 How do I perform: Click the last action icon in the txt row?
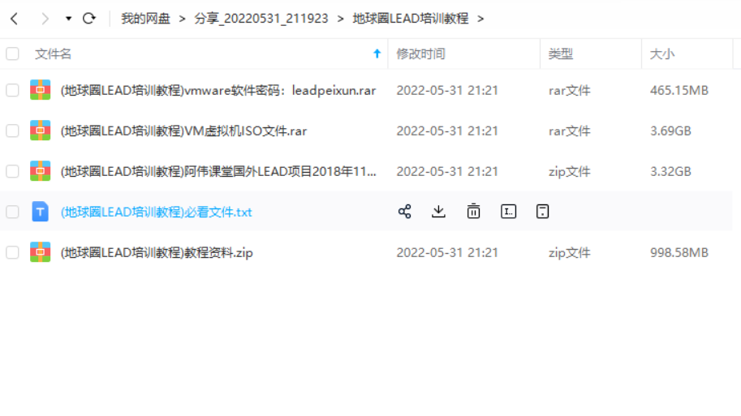[542, 212]
